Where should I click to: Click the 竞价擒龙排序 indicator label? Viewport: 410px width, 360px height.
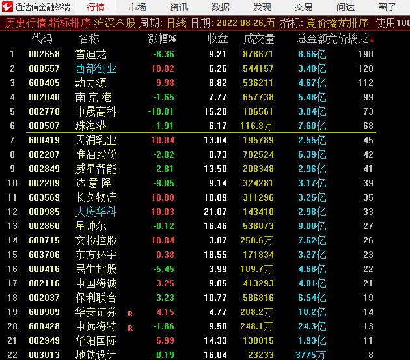(337, 23)
